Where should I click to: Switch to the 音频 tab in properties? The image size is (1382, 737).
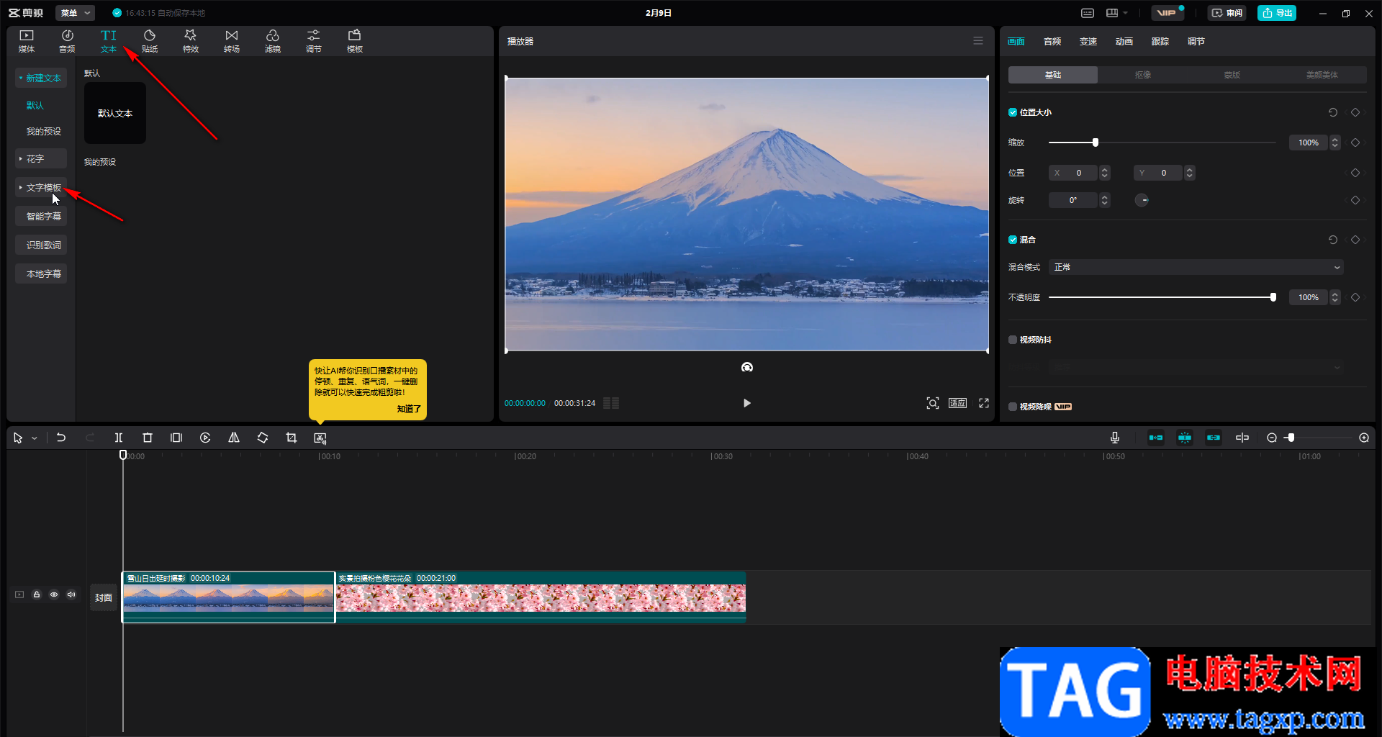click(x=1052, y=42)
